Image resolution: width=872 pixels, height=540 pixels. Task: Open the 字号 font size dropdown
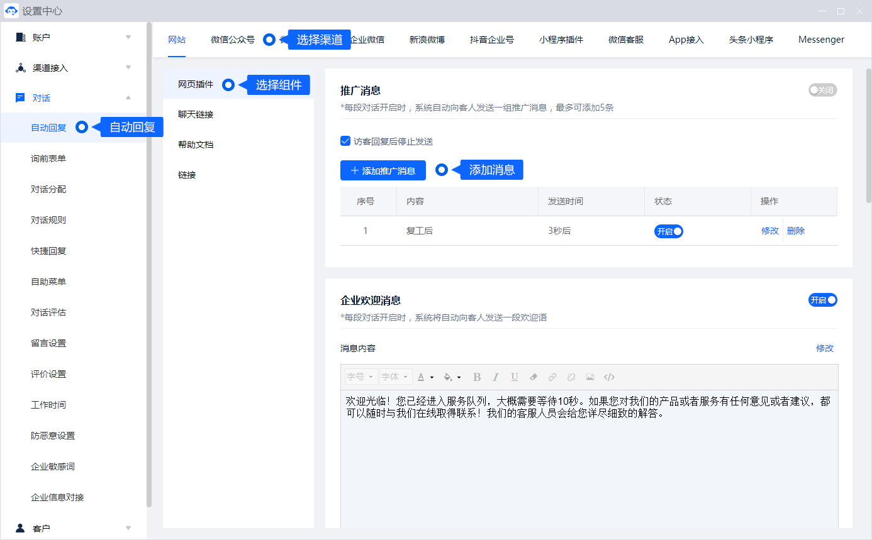pyautogui.click(x=361, y=377)
